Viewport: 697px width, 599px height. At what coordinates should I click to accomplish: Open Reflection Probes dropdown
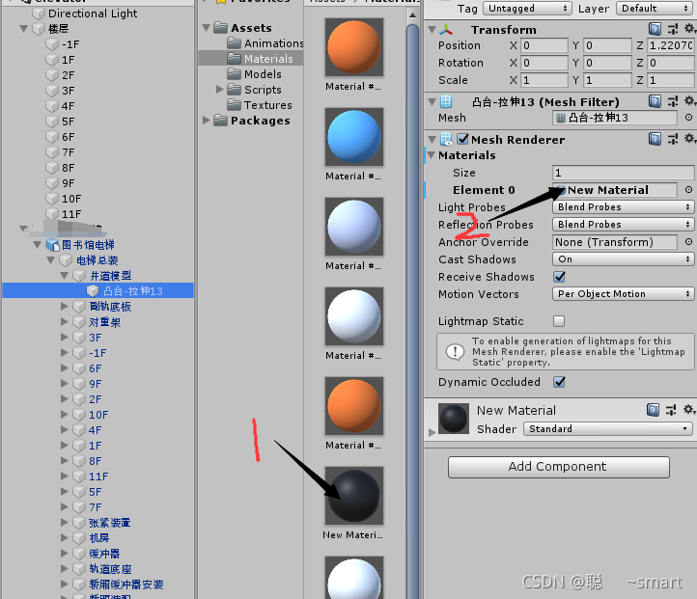tap(623, 224)
